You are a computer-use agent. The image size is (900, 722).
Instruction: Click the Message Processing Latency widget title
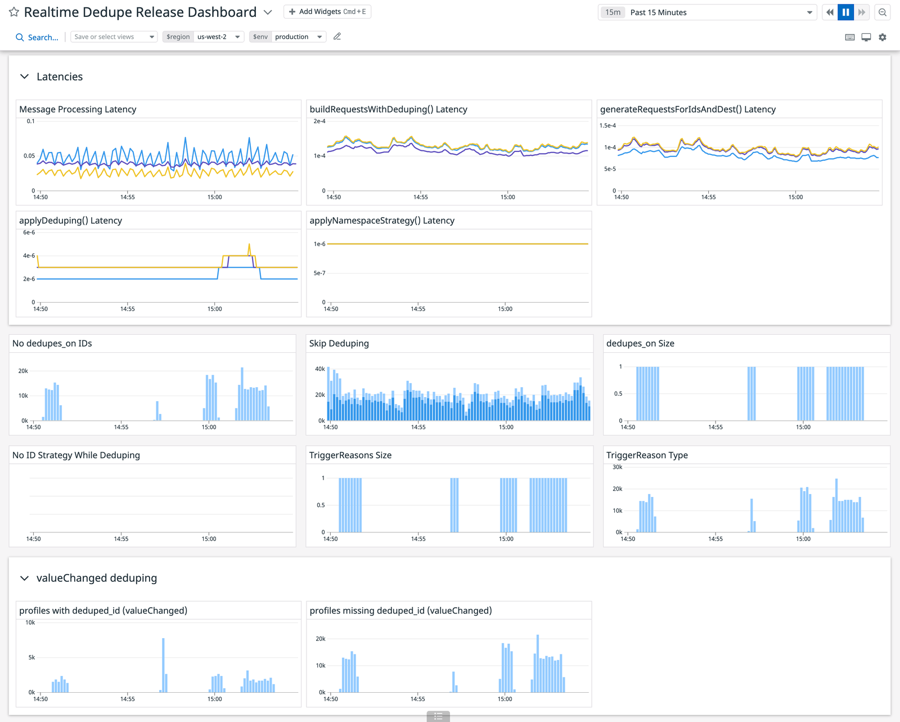point(78,109)
